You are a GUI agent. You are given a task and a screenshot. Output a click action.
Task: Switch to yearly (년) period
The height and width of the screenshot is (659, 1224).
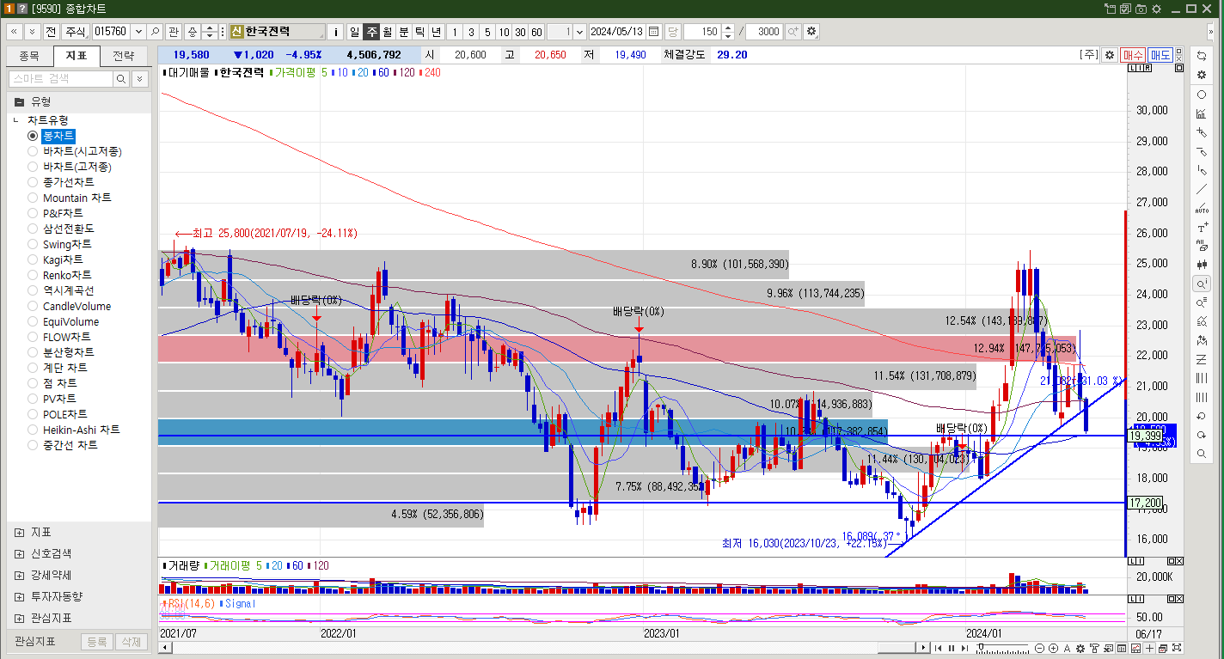[436, 32]
